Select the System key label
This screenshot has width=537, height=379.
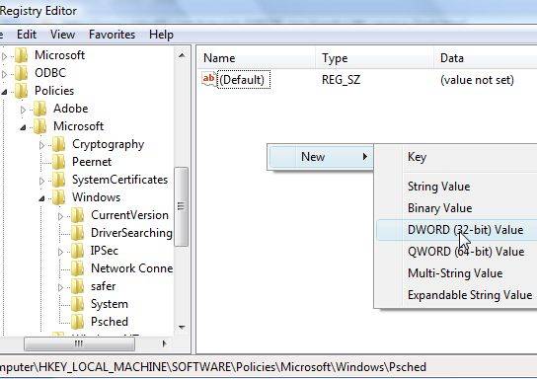pos(110,304)
